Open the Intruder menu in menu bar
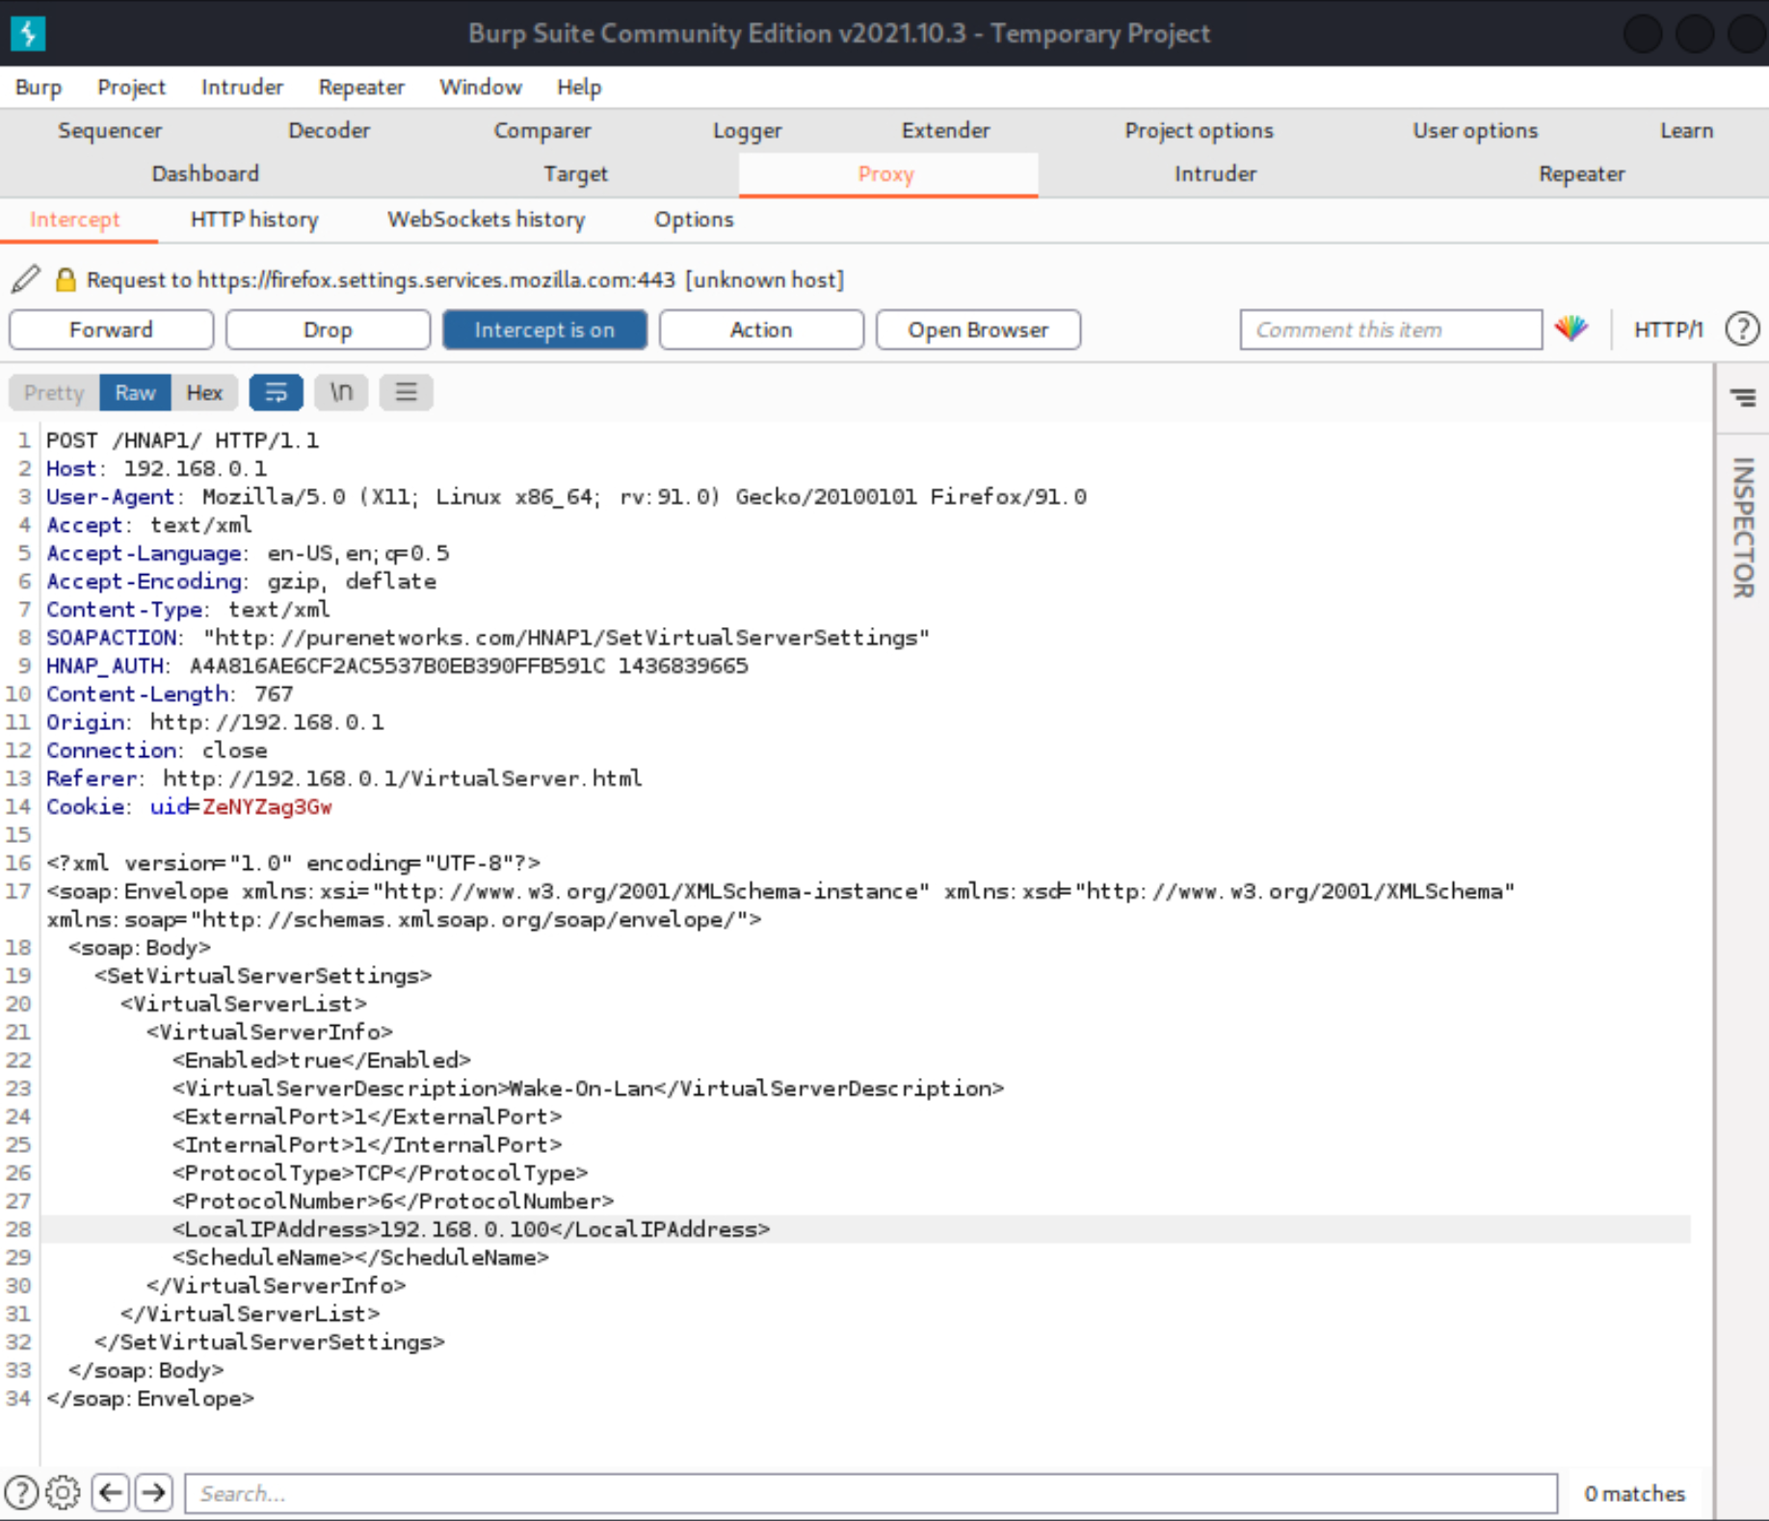Screen dimensions: 1769x1521 (242, 87)
